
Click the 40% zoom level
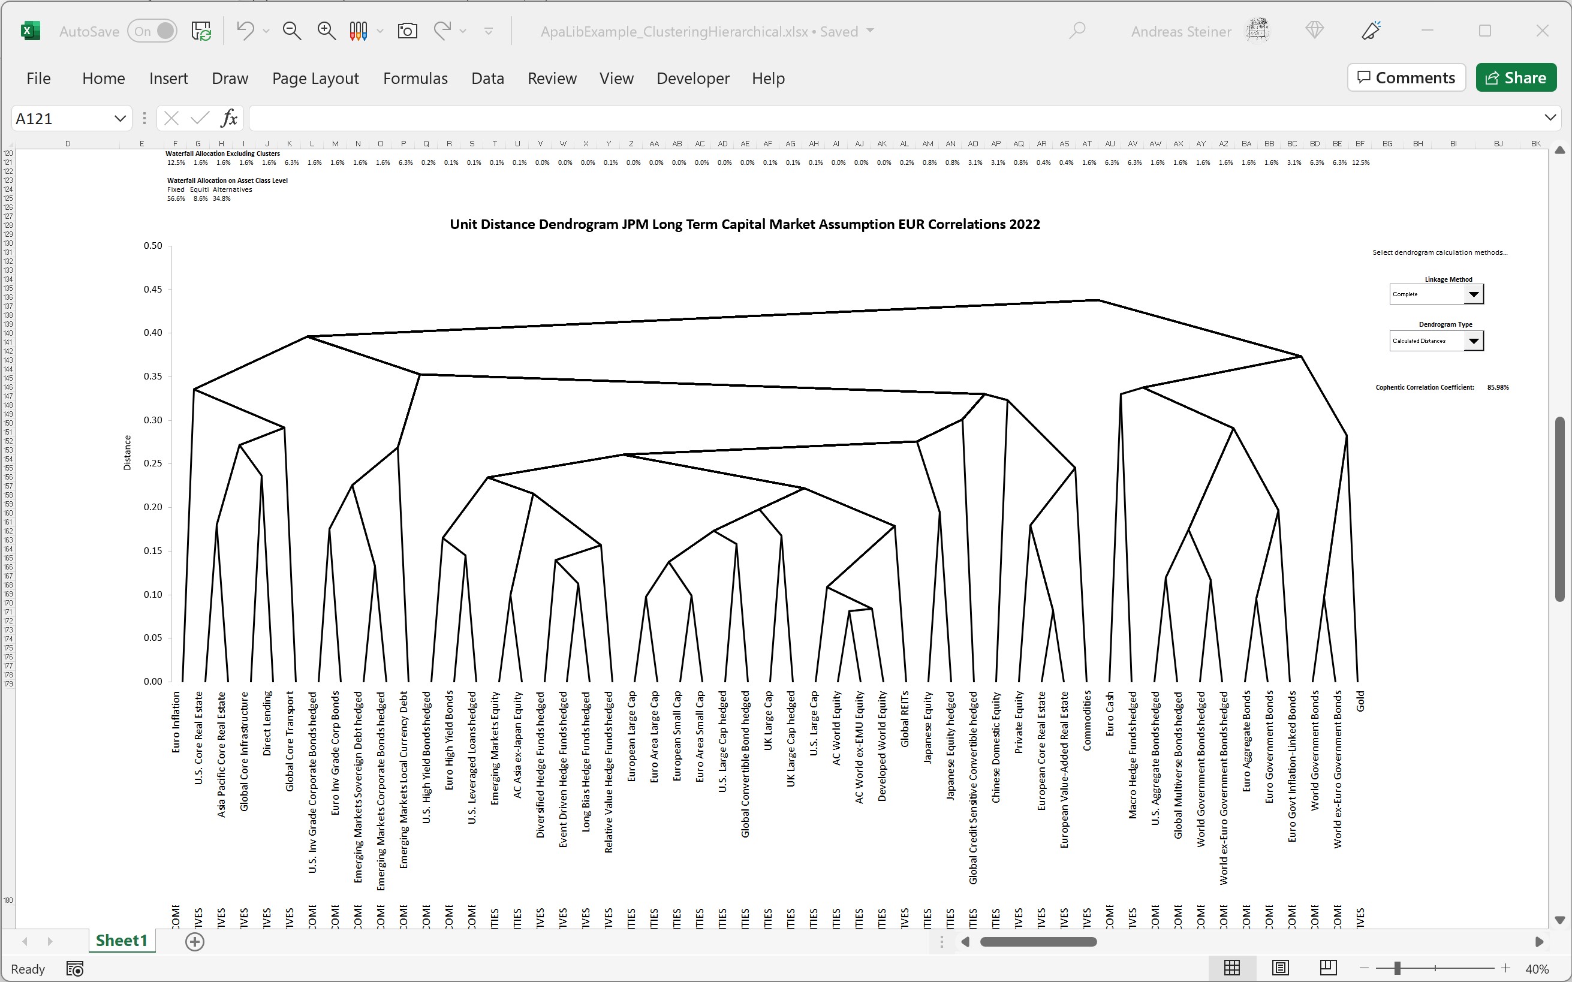[x=1538, y=969]
